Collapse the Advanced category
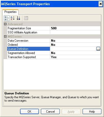 [5, 24]
